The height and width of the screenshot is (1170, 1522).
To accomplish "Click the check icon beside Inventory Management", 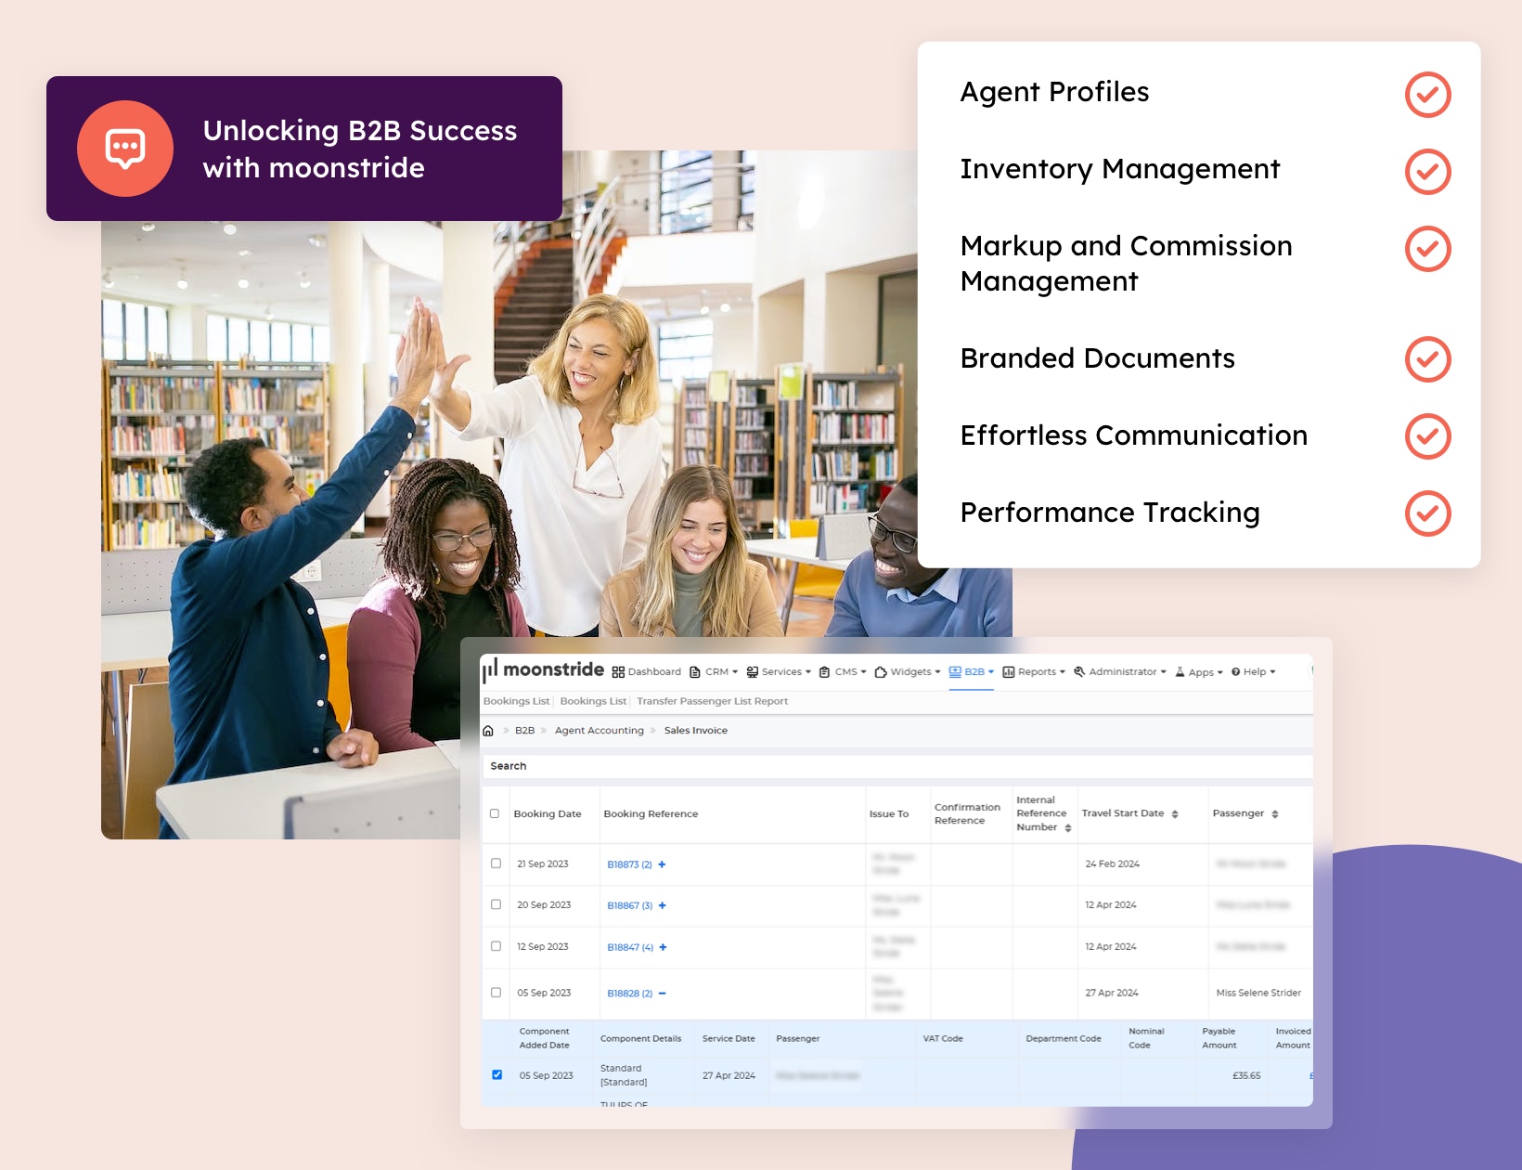I will tap(1427, 172).
